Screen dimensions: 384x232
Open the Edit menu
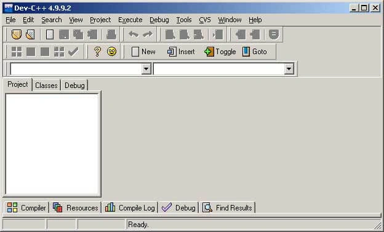pyautogui.click(x=28, y=20)
